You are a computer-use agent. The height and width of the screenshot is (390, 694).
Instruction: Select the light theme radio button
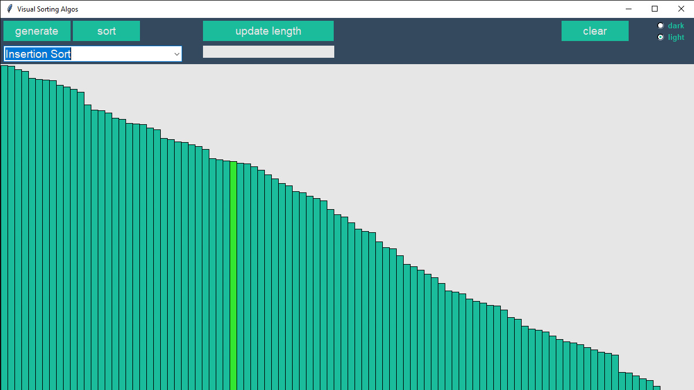(x=661, y=37)
